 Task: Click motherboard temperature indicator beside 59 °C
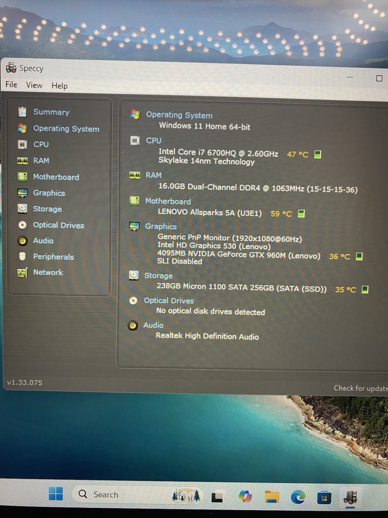301,213
